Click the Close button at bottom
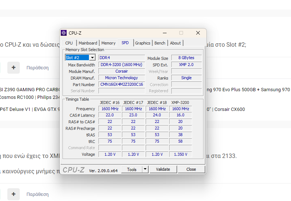291x201 pixels. (x=191, y=169)
